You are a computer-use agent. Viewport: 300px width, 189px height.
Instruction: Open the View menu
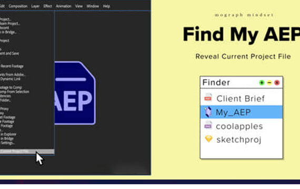79,6
